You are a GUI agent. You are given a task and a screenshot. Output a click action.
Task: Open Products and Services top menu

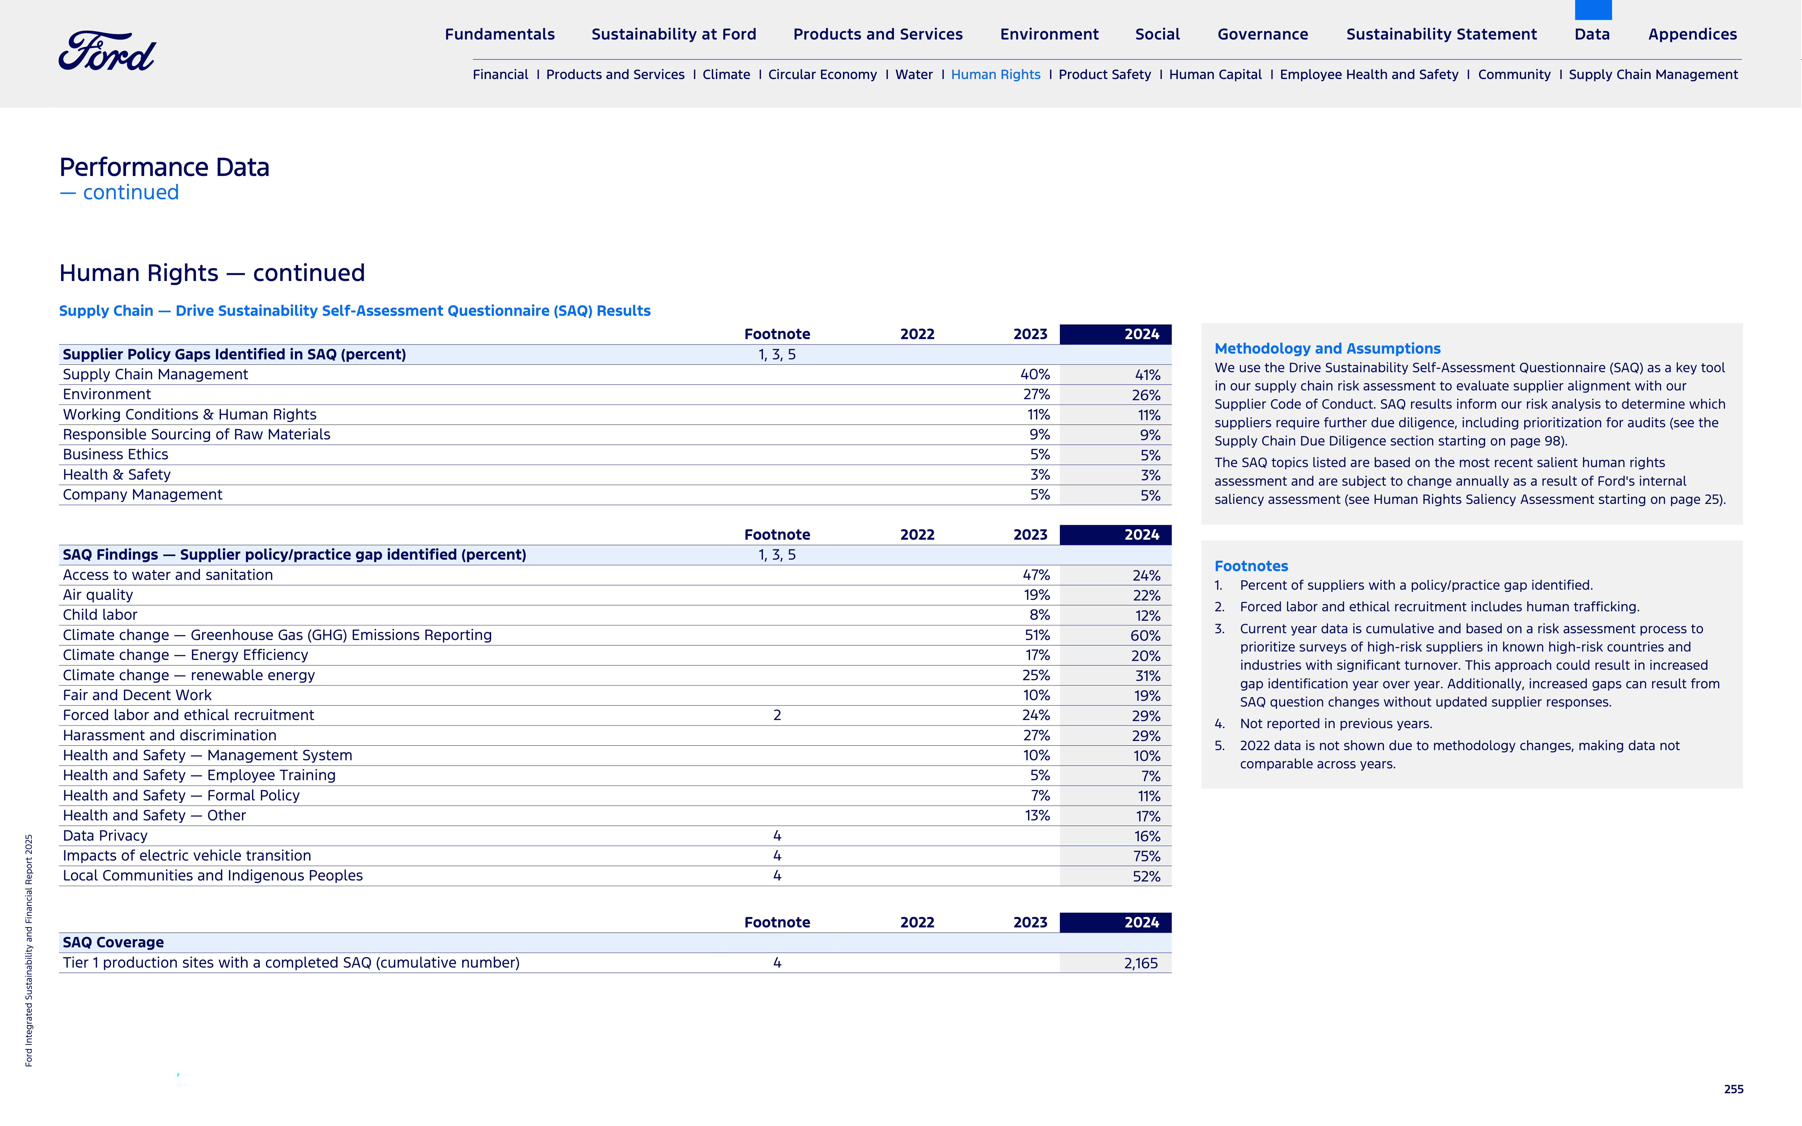click(878, 34)
